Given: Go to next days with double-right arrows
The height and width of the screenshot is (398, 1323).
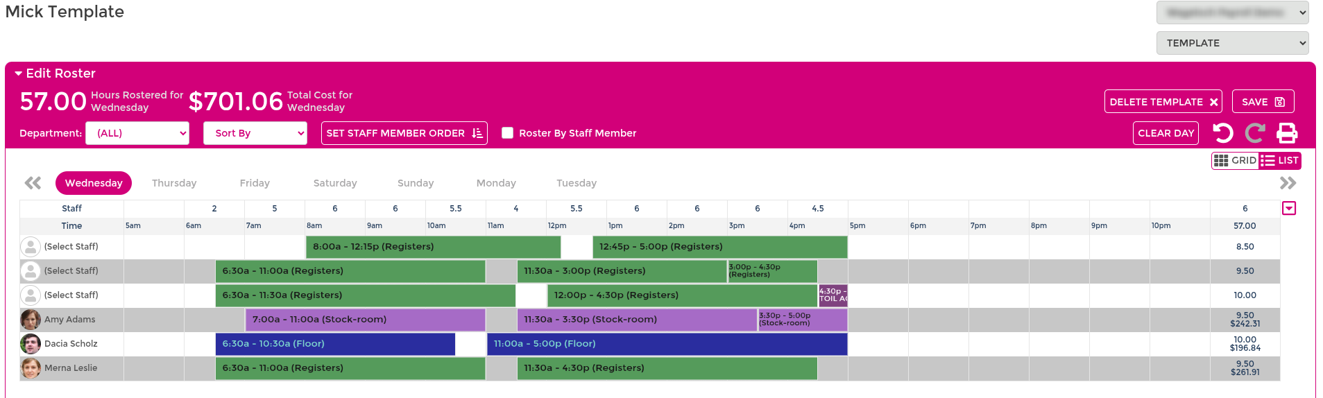Looking at the screenshot, I should (1288, 183).
